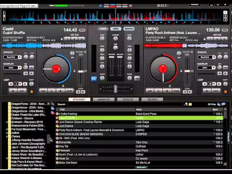Click the right deck CUE button

pyautogui.click(x=150, y=91)
